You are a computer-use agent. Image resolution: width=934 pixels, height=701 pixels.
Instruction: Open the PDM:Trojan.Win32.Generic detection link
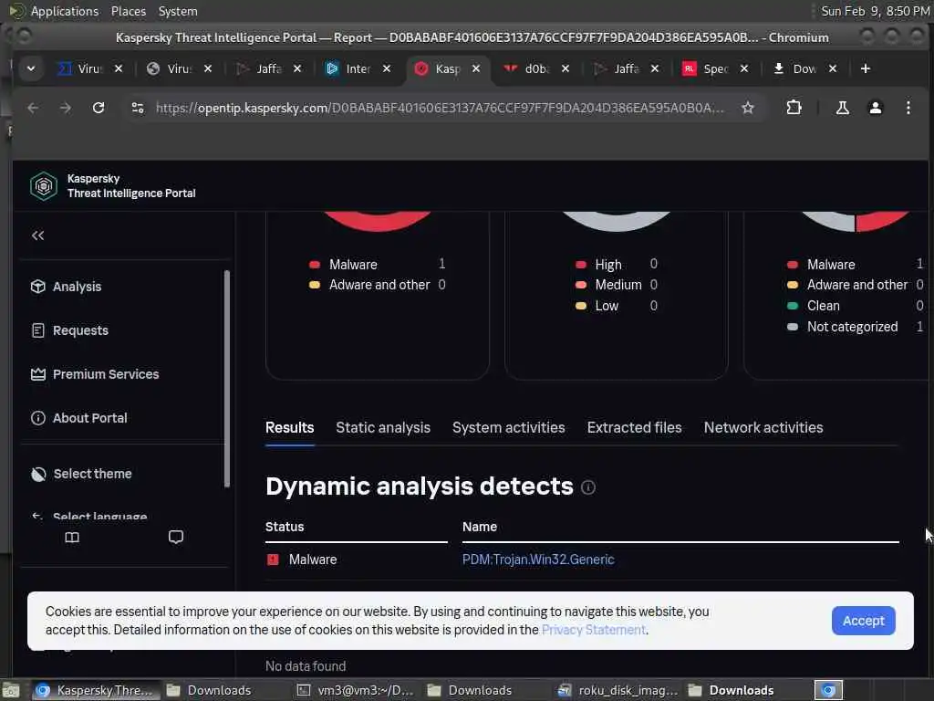click(x=538, y=560)
